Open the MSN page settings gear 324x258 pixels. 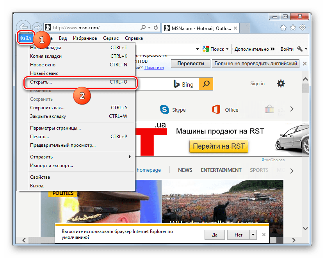coord(281,84)
